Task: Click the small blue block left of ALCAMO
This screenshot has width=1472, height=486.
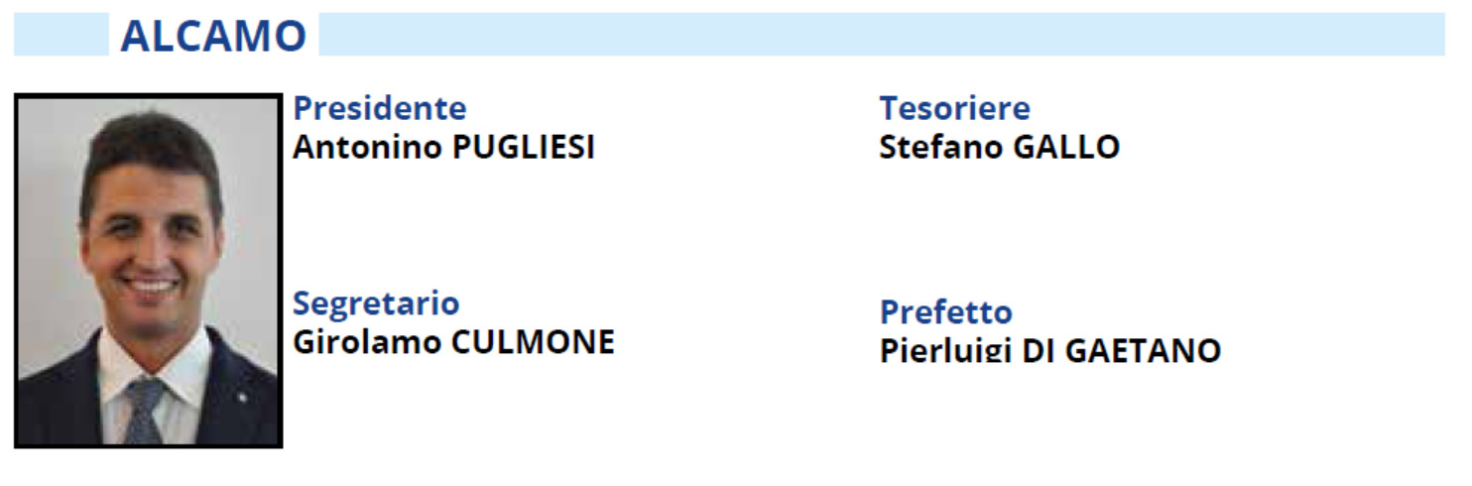Action: (61, 35)
